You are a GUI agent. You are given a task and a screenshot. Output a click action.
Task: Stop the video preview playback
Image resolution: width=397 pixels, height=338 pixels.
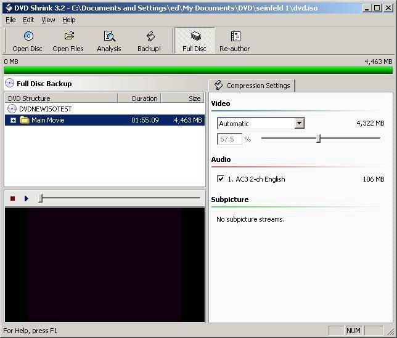[x=12, y=199]
